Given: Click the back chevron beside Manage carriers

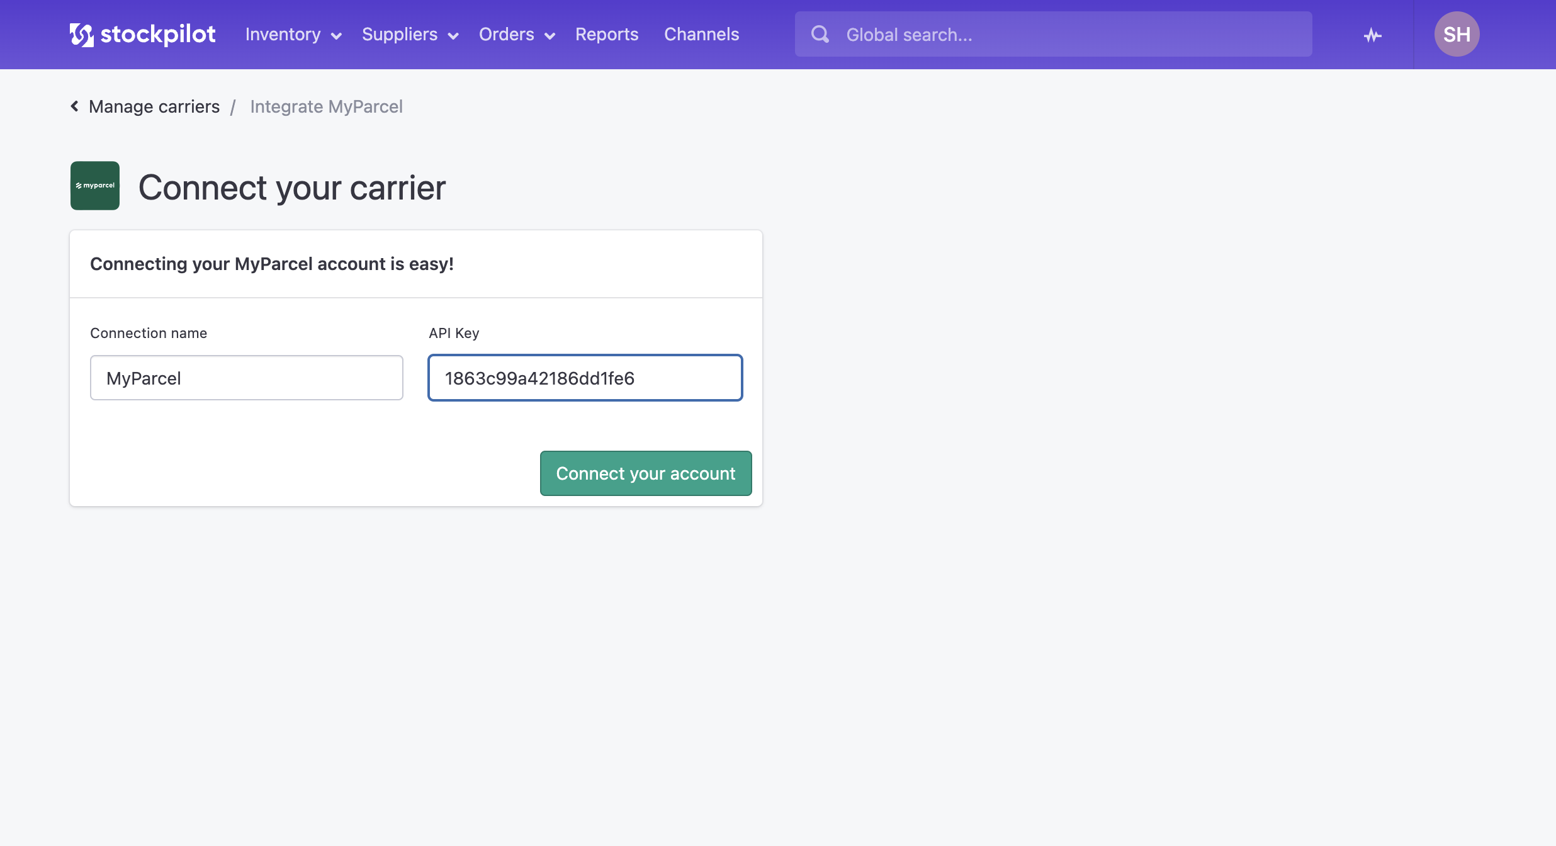Looking at the screenshot, I should (75, 106).
